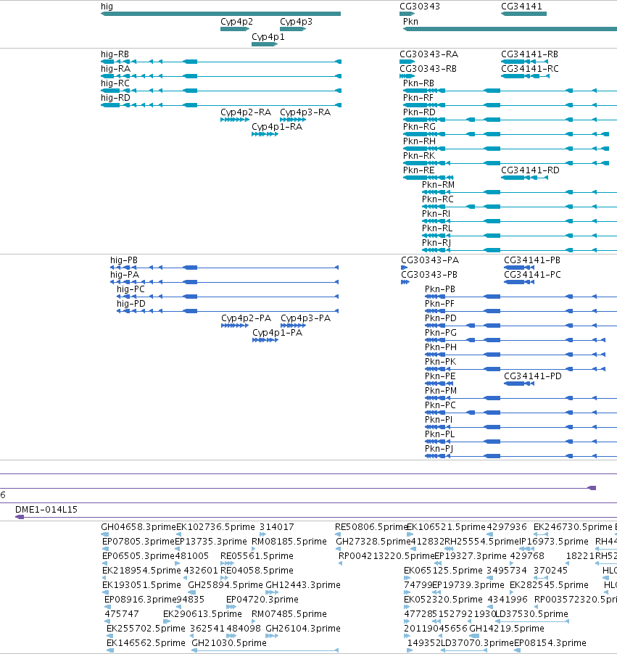Image resolution: width=617 pixels, height=654 pixels.
Task: Click the CG30343 gene label
Action: point(420,7)
